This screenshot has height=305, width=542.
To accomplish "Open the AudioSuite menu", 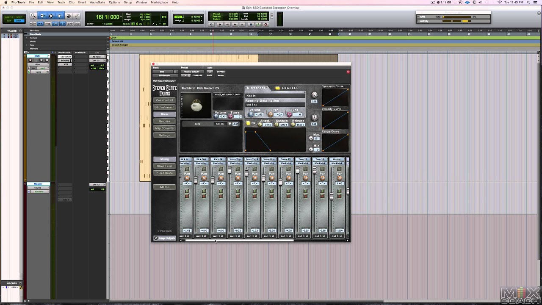I will point(97,3).
